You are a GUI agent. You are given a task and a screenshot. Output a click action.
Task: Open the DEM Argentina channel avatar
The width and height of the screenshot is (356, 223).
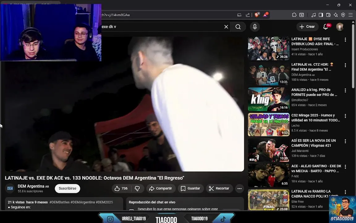(x=10, y=188)
